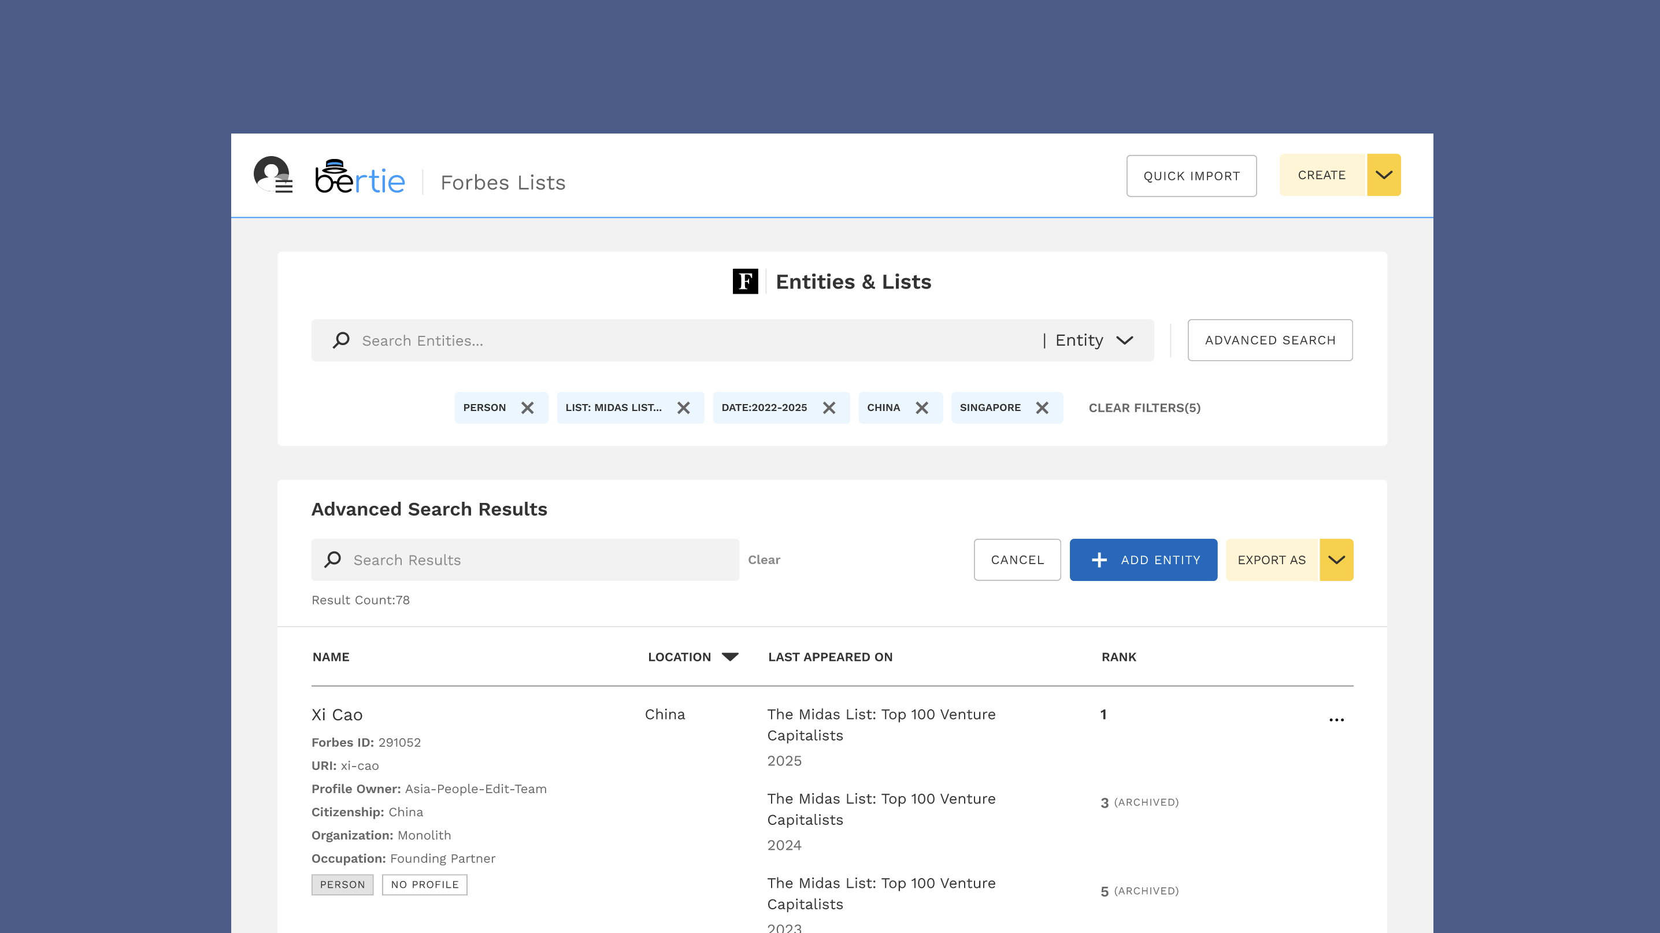Expand the EXPORT AS dropdown arrow
Image resolution: width=1660 pixels, height=933 pixels.
click(1336, 560)
